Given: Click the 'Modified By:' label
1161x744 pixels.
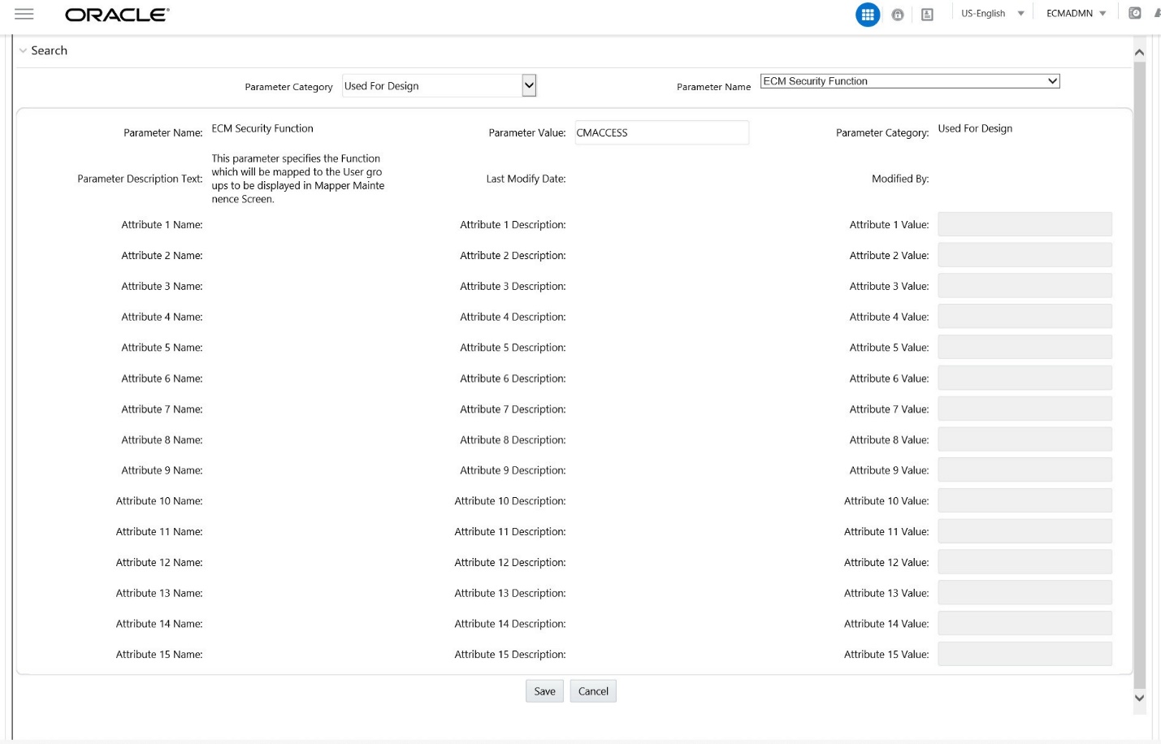Looking at the screenshot, I should [x=900, y=179].
